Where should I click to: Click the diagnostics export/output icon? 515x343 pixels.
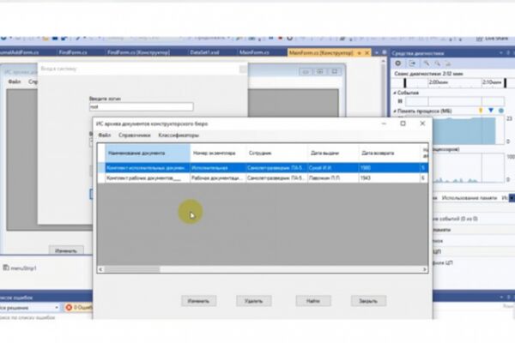[412, 63]
